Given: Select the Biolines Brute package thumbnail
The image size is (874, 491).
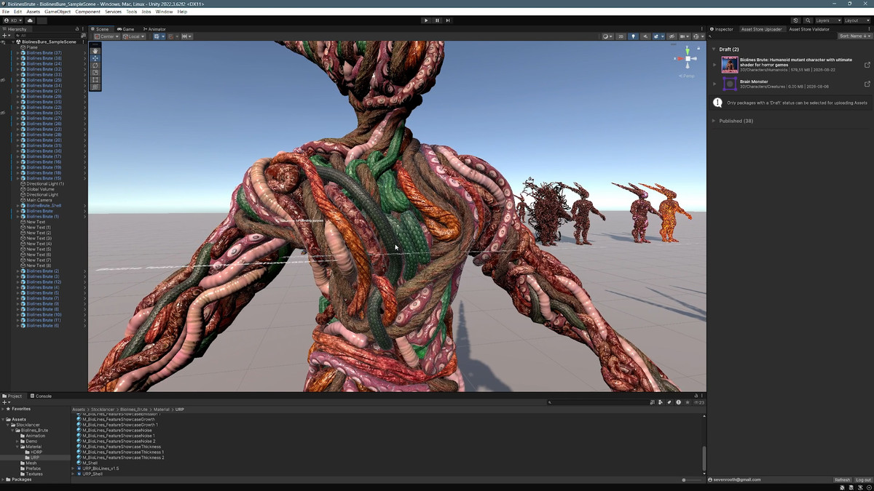Looking at the screenshot, I should click(x=730, y=65).
